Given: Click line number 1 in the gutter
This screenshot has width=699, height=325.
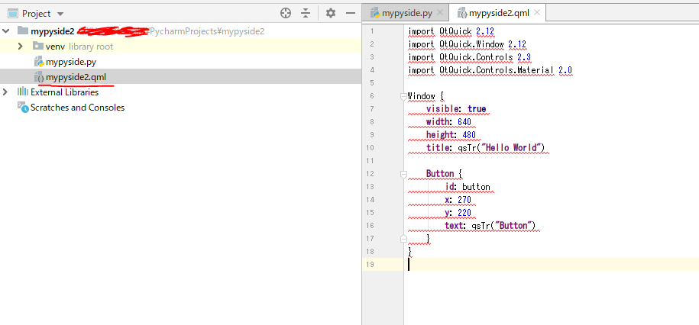Looking at the screenshot, I should [x=372, y=31].
